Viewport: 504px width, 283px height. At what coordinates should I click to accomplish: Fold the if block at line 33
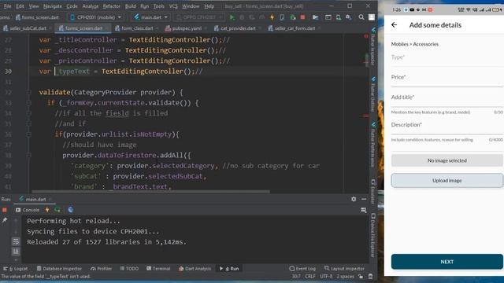coord(28,103)
